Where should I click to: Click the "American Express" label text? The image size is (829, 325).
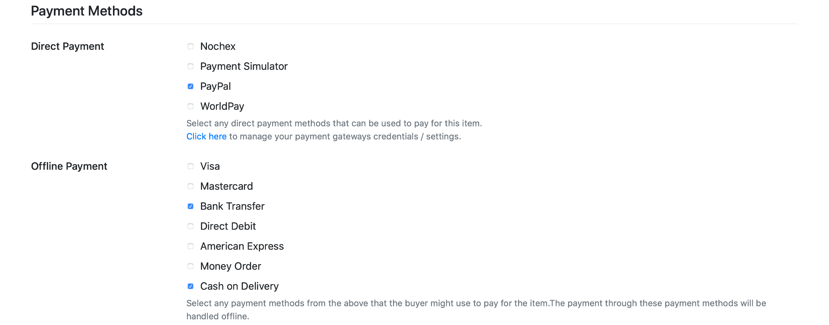click(242, 246)
